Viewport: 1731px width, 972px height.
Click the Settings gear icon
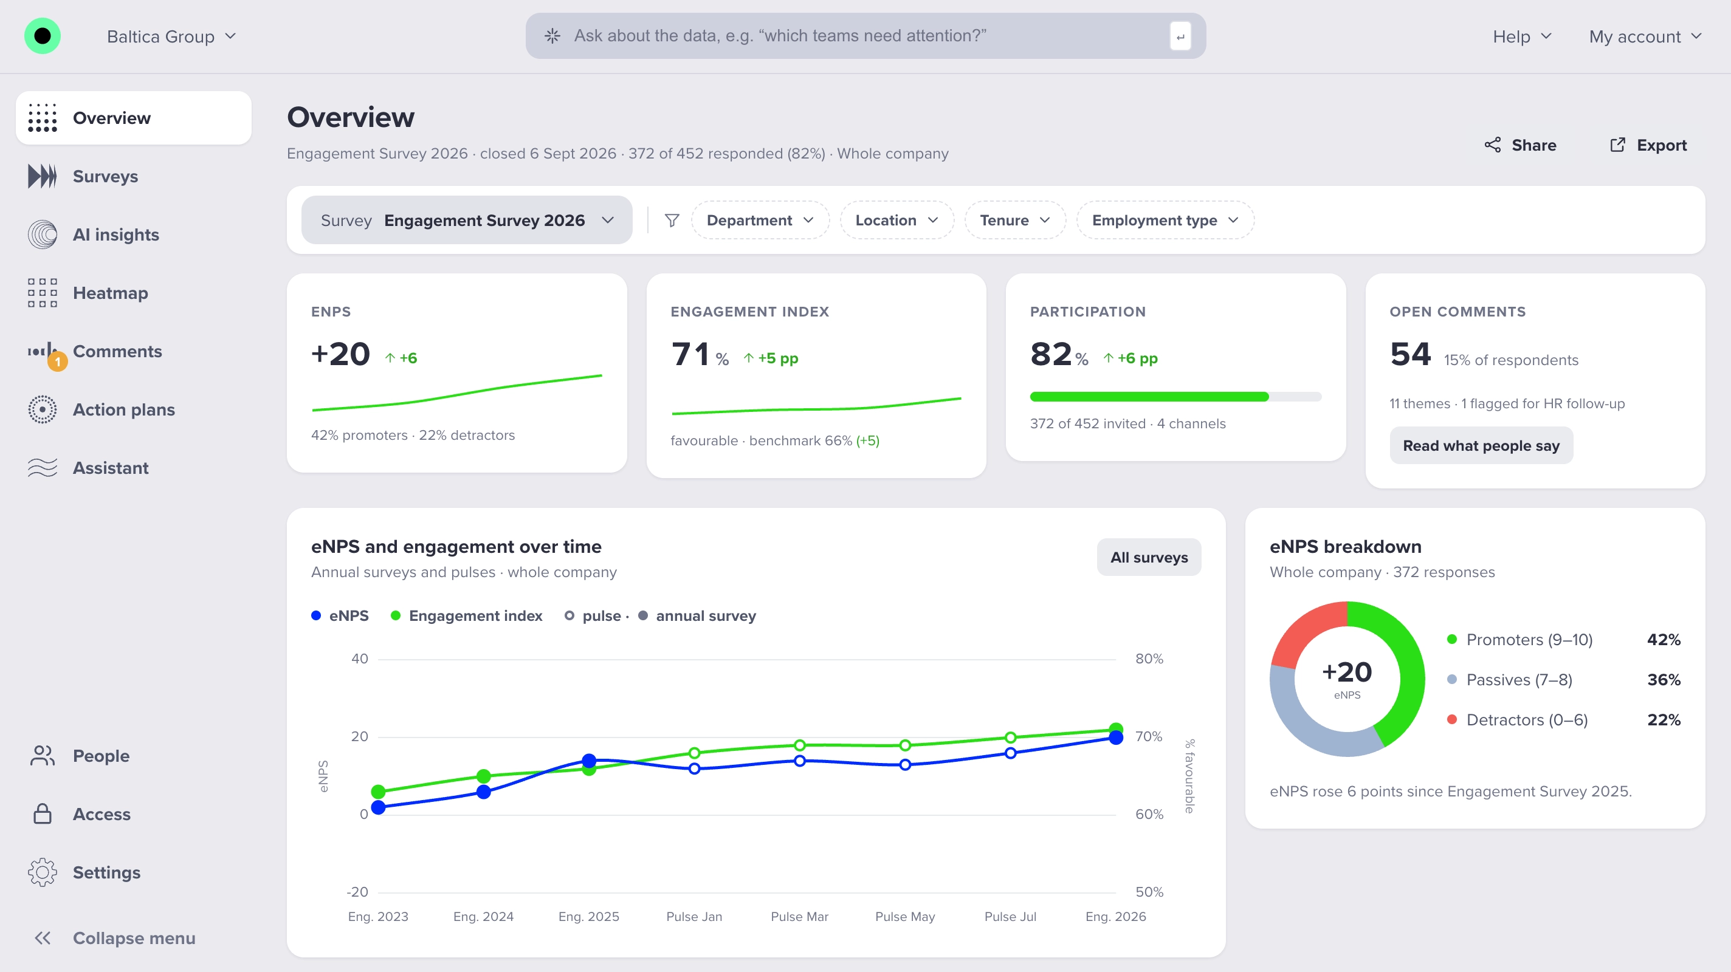(x=43, y=872)
